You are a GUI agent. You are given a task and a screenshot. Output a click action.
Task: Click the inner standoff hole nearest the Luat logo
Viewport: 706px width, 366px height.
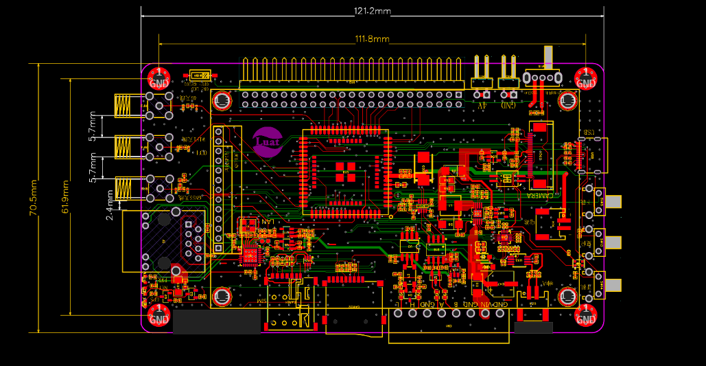[222, 101]
